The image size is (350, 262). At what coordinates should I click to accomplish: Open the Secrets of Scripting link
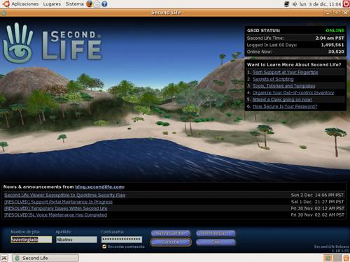coord(273,79)
